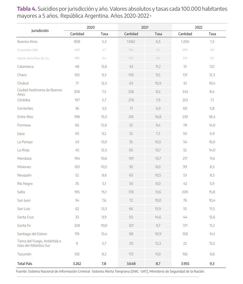The image size is (243, 284).
Task: Click the Buenos Aires 2021 value 1.062
Action: [131, 42]
